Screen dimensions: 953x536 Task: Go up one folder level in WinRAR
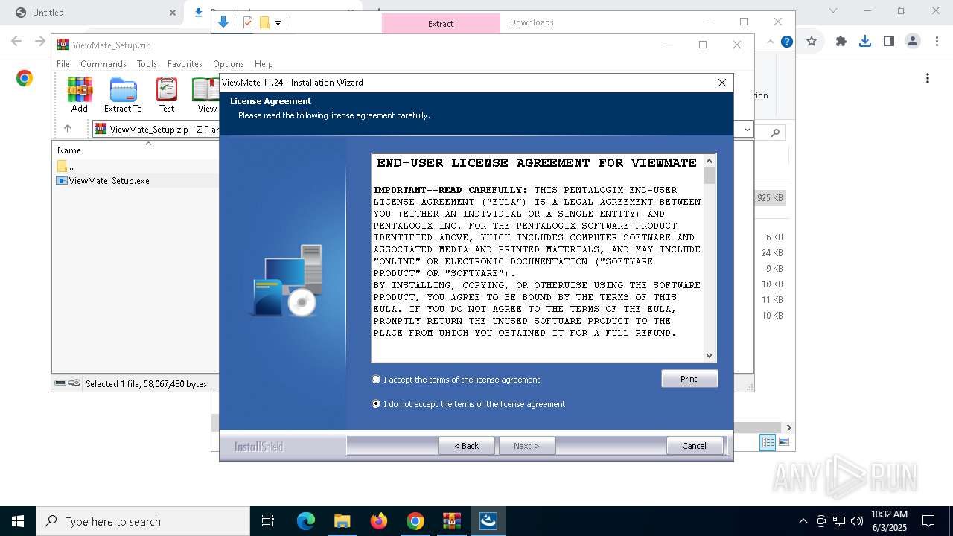tap(68, 129)
